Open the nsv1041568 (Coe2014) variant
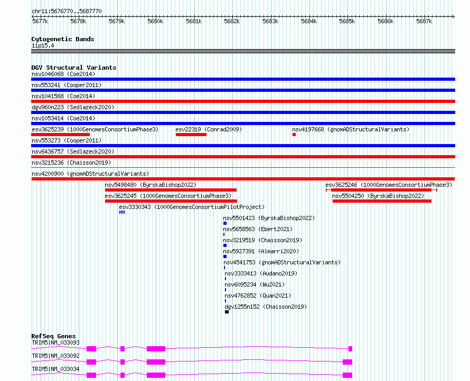This screenshot has height=381, width=470. click(63, 96)
